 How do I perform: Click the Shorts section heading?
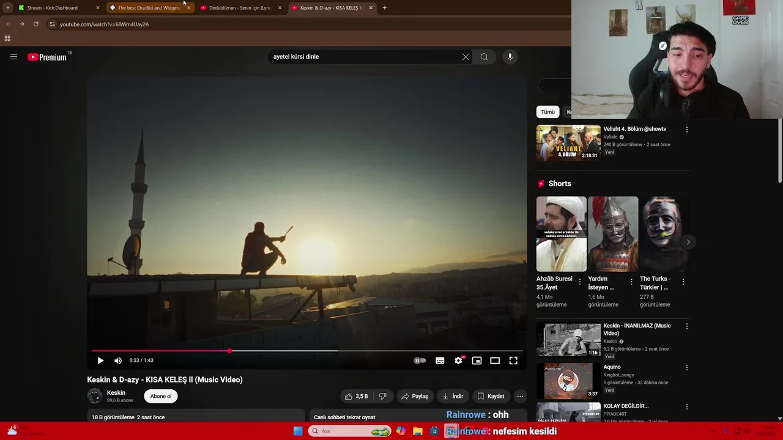click(x=560, y=184)
